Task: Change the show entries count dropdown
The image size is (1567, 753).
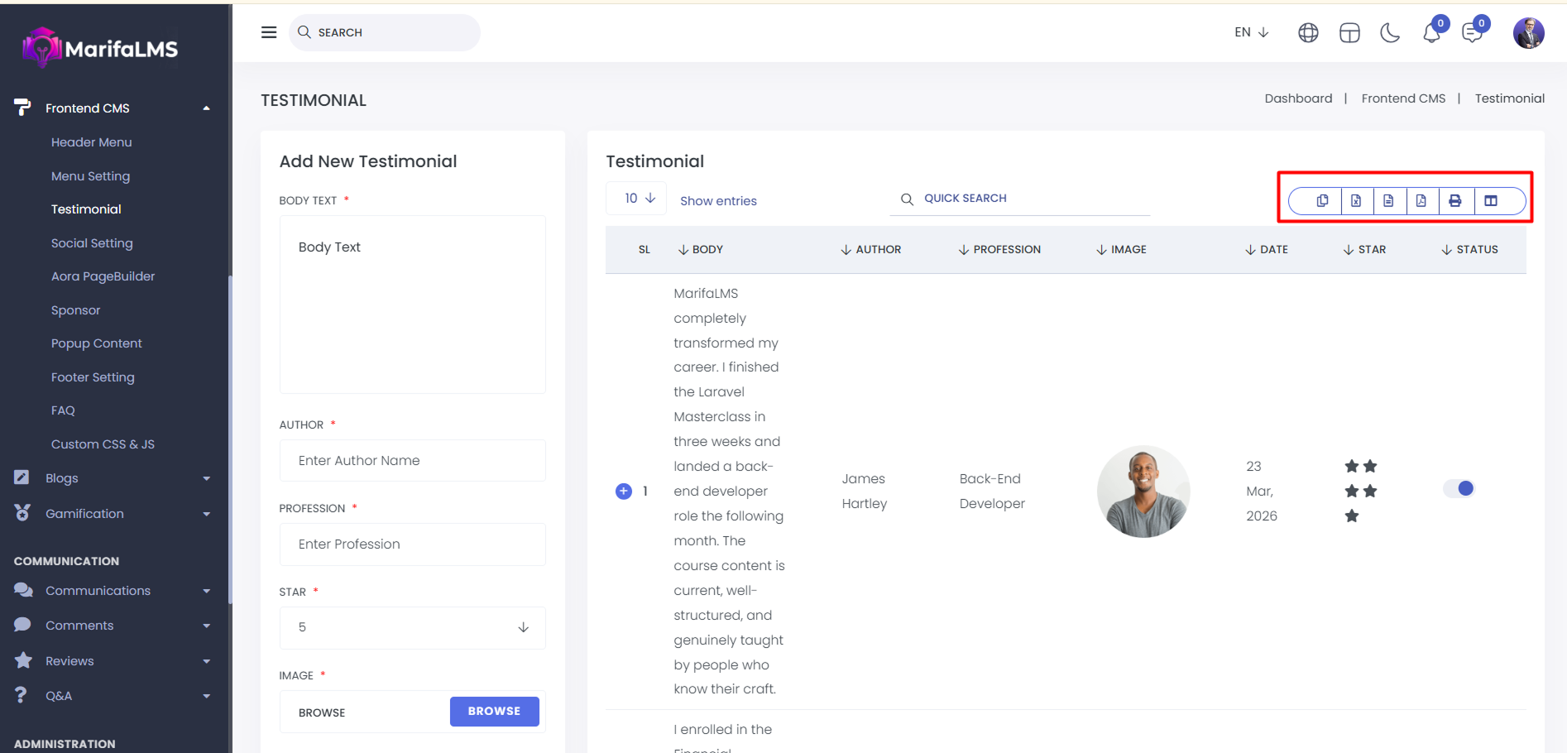Action: [636, 199]
